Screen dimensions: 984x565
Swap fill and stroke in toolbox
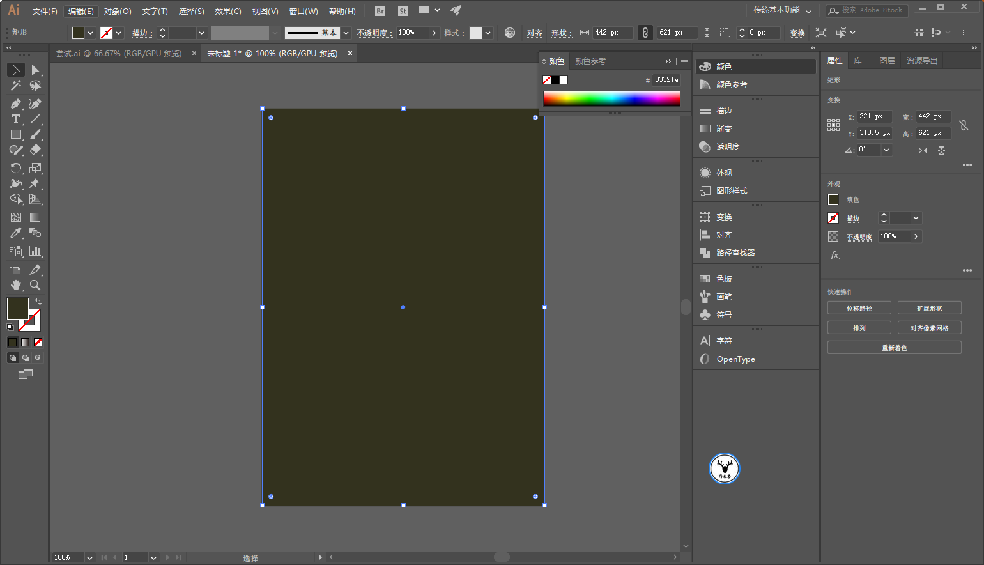point(38,302)
